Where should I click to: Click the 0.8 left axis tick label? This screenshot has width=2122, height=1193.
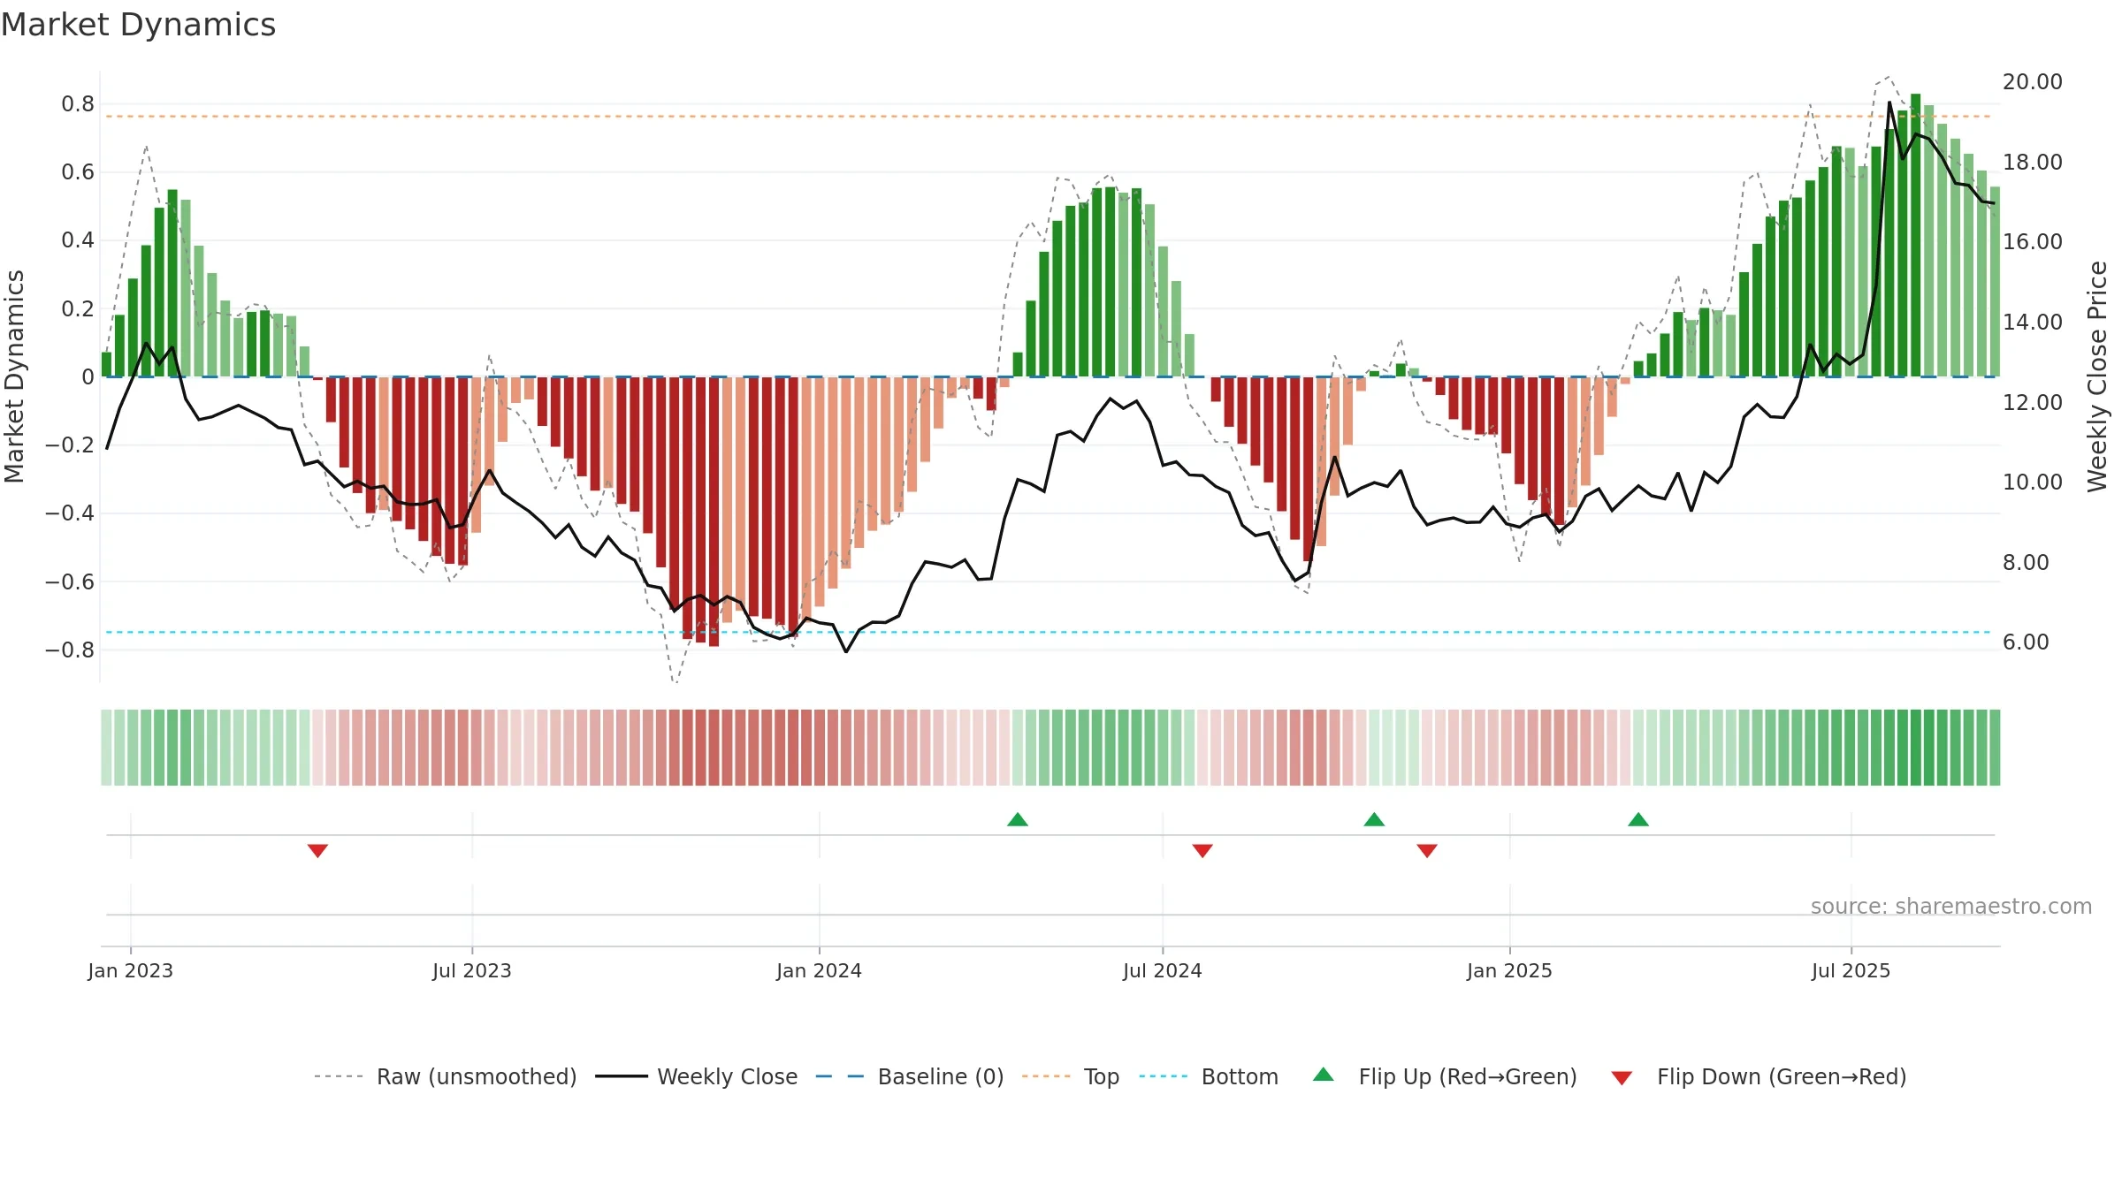click(78, 104)
